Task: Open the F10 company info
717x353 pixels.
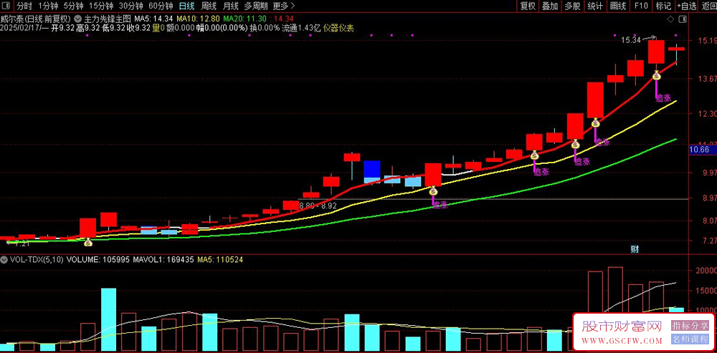Action: (x=641, y=6)
